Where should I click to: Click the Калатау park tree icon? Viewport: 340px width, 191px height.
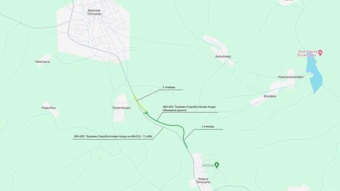pyautogui.click(x=217, y=165)
